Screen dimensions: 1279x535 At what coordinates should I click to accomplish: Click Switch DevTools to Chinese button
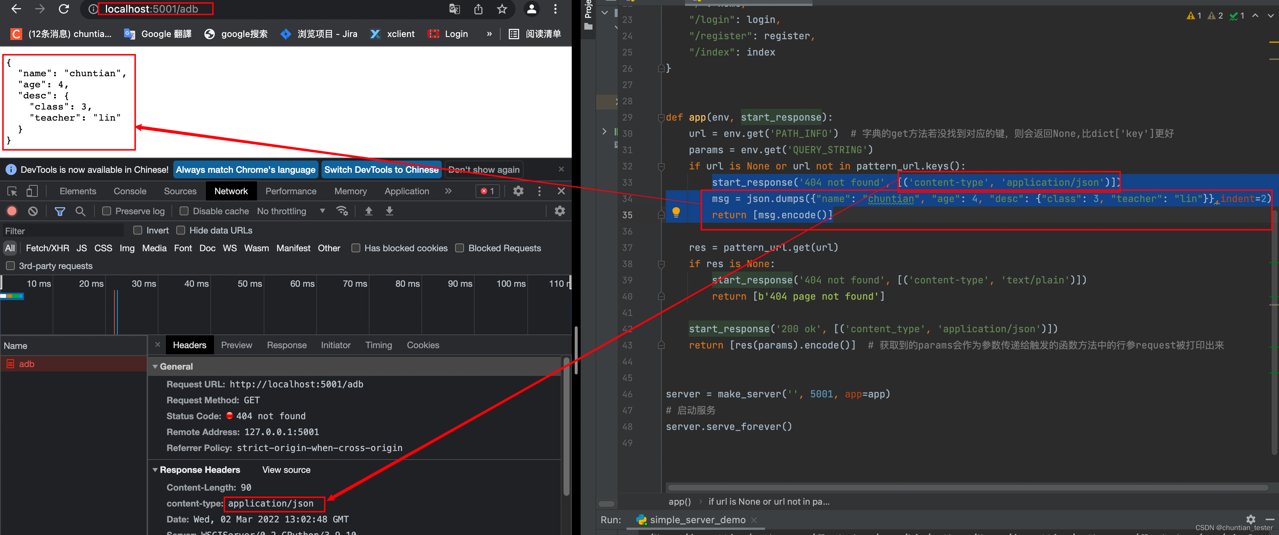click(x=381, y=170)
